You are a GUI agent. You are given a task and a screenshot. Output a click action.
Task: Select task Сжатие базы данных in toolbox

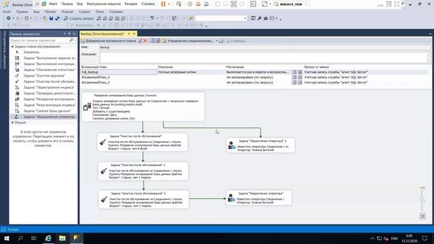tap(43, 110)
